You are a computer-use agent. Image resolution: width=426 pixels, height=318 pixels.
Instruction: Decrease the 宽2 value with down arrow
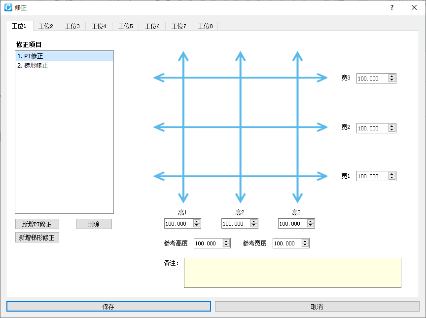point(392,130)
